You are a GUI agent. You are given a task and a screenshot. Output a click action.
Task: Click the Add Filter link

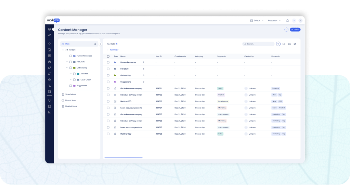[113, 50]
